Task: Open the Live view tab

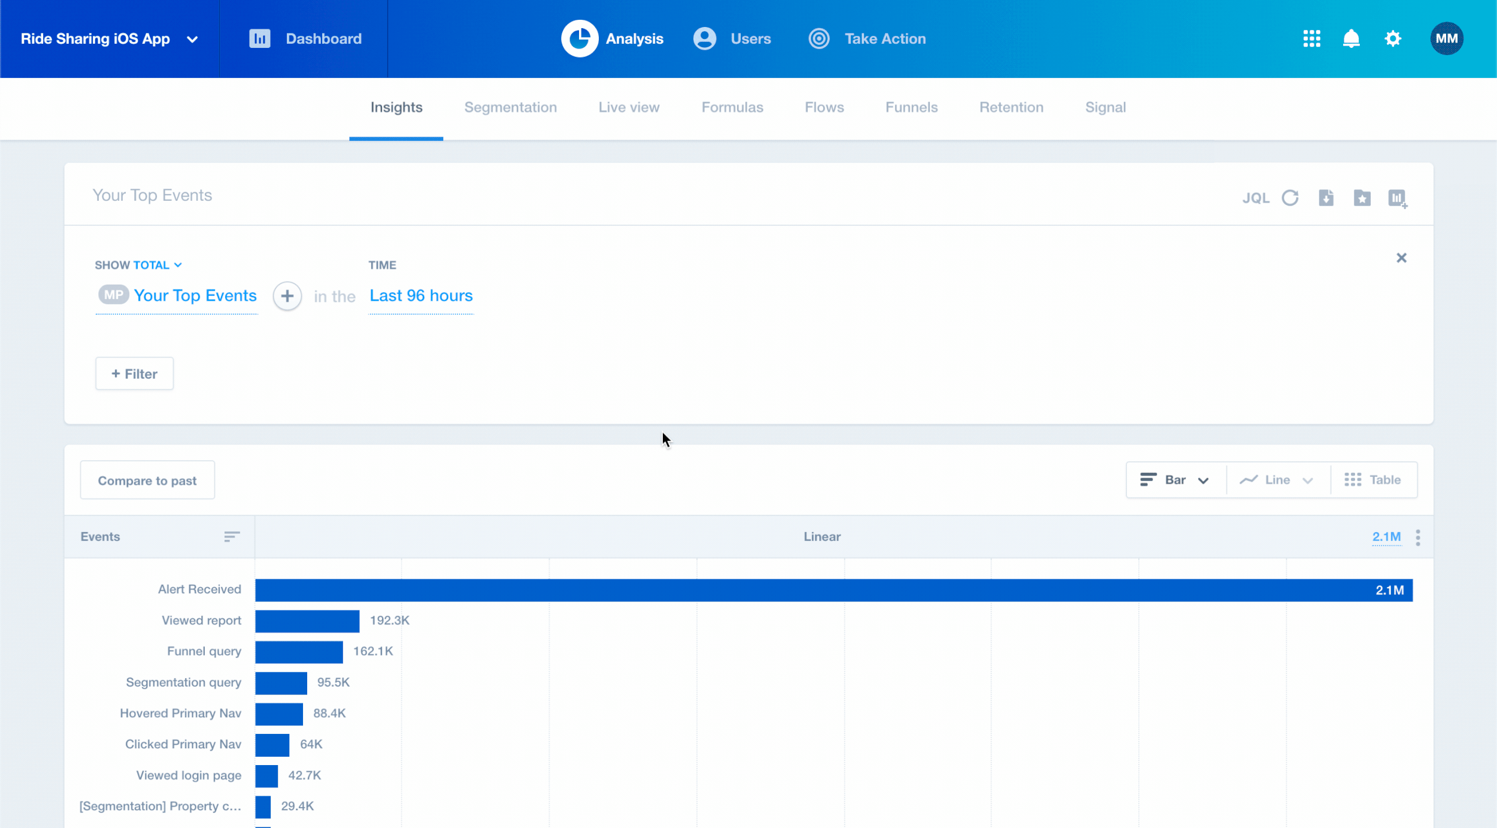Action: coord(629,107)
